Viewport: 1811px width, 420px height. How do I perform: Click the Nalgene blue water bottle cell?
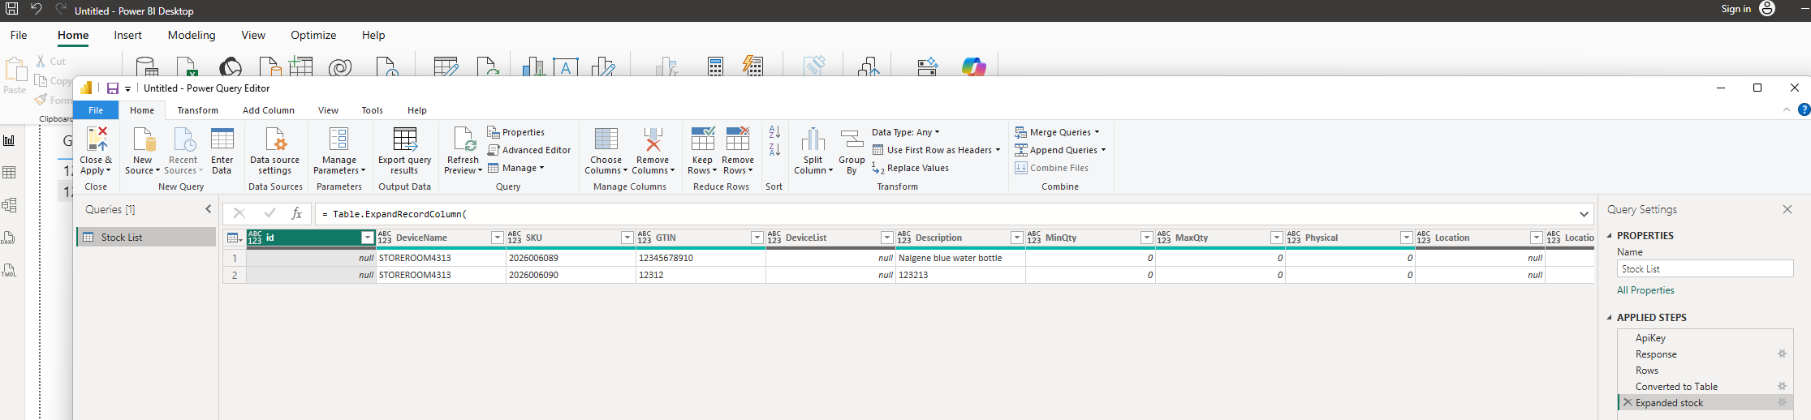pos(960,258)
